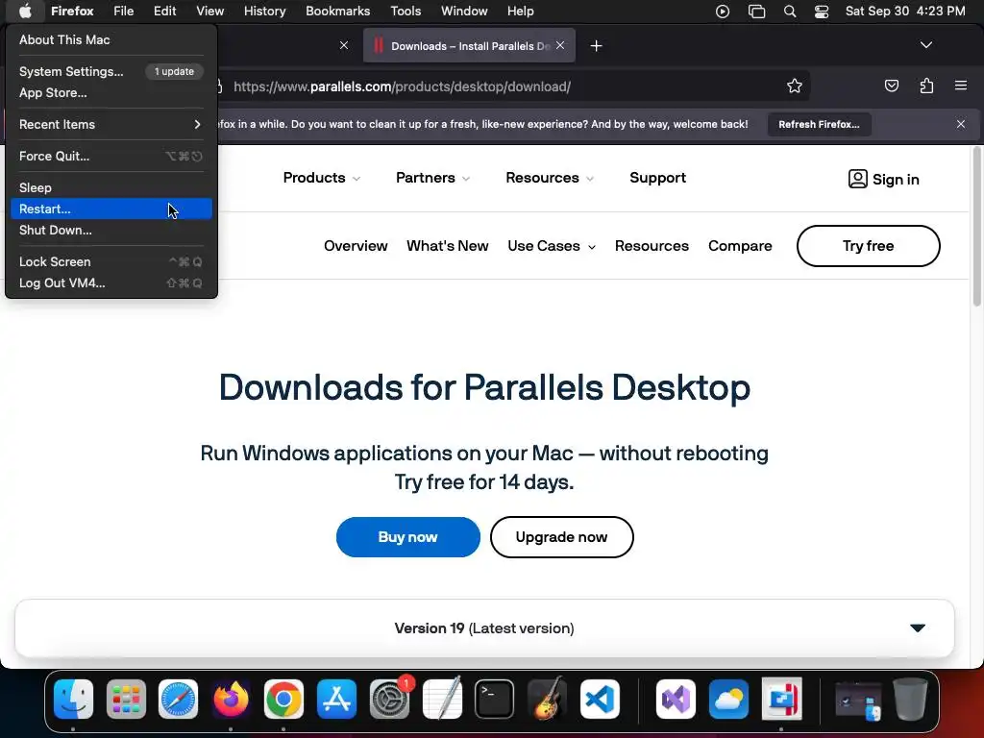Click the Sign in user icon

857,179
